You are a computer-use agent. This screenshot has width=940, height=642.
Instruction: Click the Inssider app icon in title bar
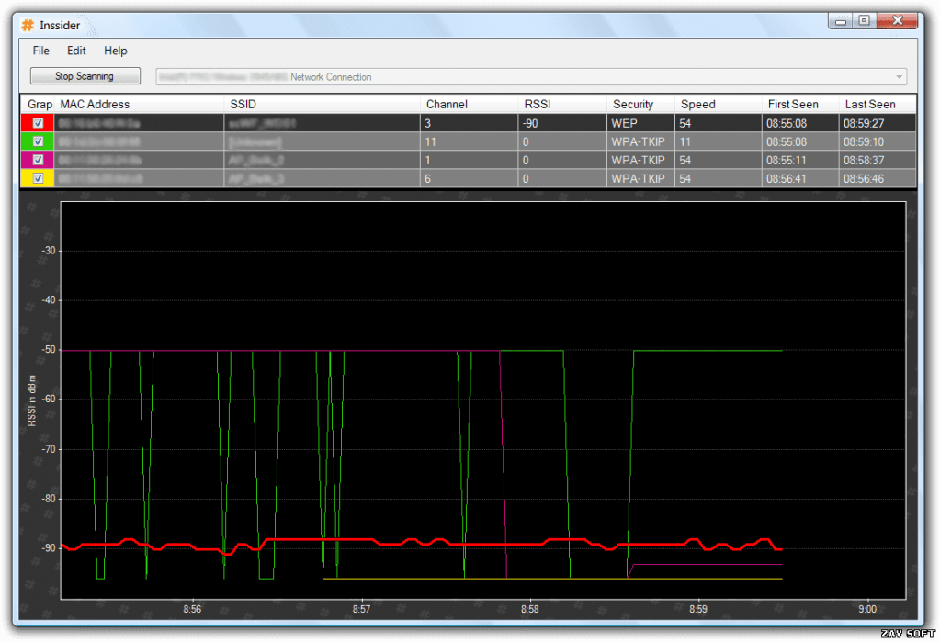(28, 25)
